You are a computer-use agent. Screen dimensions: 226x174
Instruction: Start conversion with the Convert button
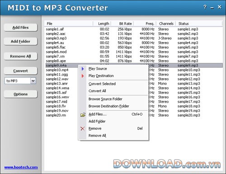pos(20,71)
